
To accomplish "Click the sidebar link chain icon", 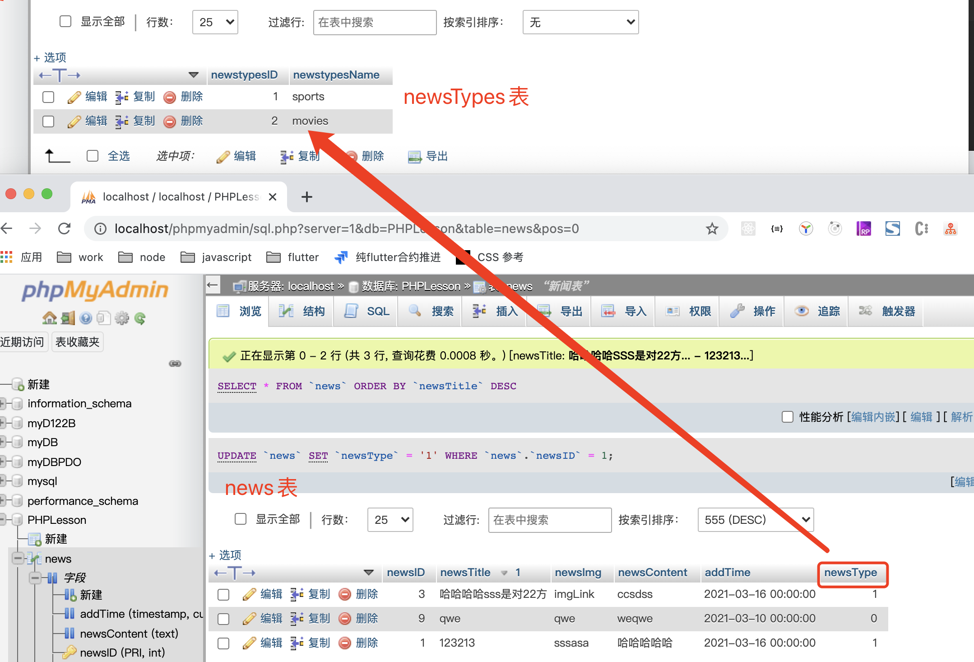I will point(175,364).
